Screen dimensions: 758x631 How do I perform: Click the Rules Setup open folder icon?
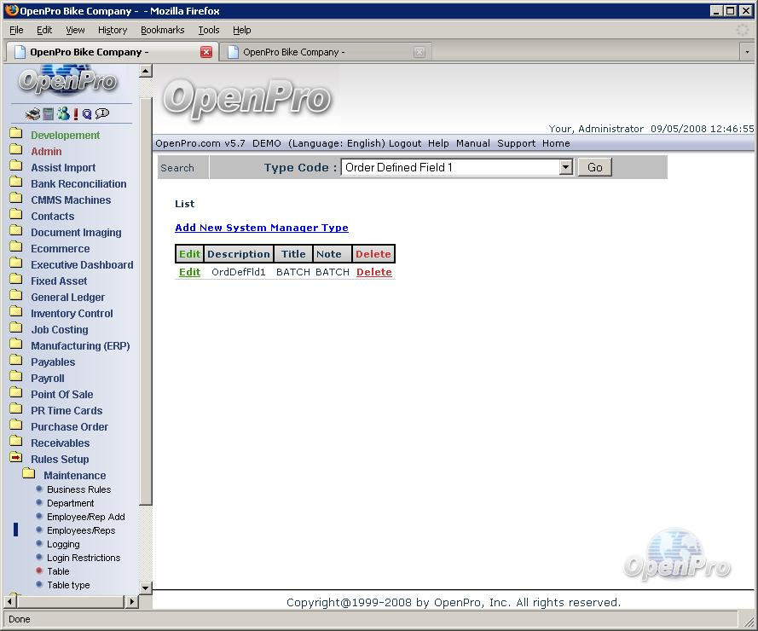click(16, 459)
